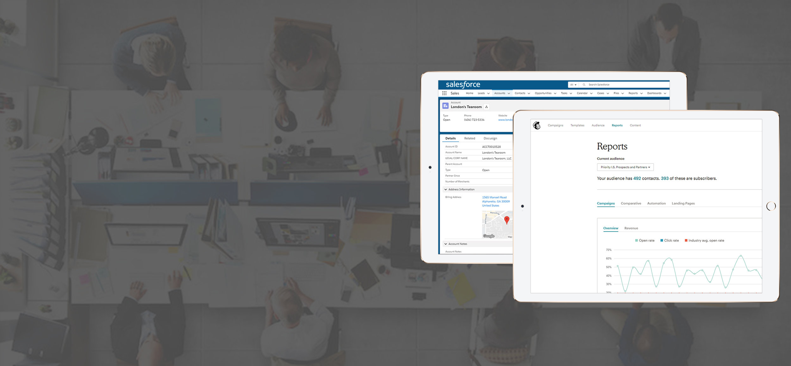The height and width of the screenshot is (366, 791).
Task: Expand the Cases tab chevron
Action: (608, 93)
